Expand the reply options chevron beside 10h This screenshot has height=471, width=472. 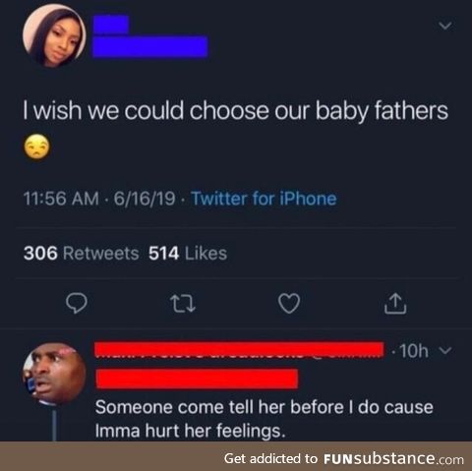[x=445, y=350]
